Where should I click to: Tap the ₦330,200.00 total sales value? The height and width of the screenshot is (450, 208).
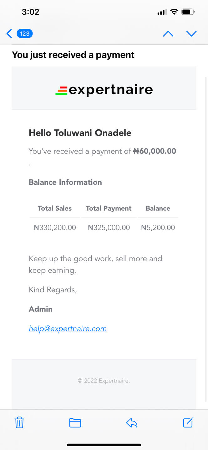point(55,227)
